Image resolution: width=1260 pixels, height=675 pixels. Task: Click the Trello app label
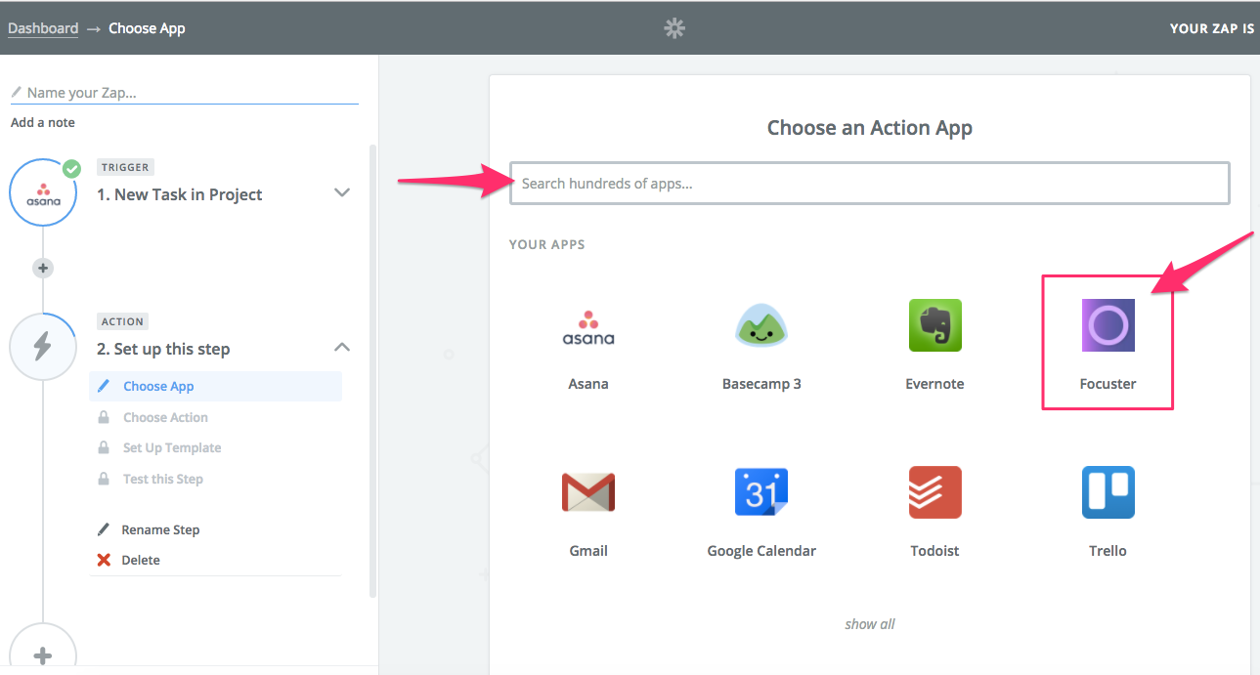1108,551
